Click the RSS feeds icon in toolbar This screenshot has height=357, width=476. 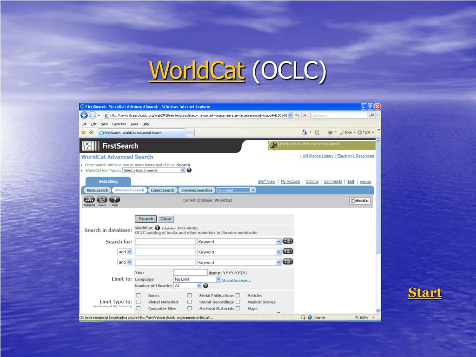317,132
